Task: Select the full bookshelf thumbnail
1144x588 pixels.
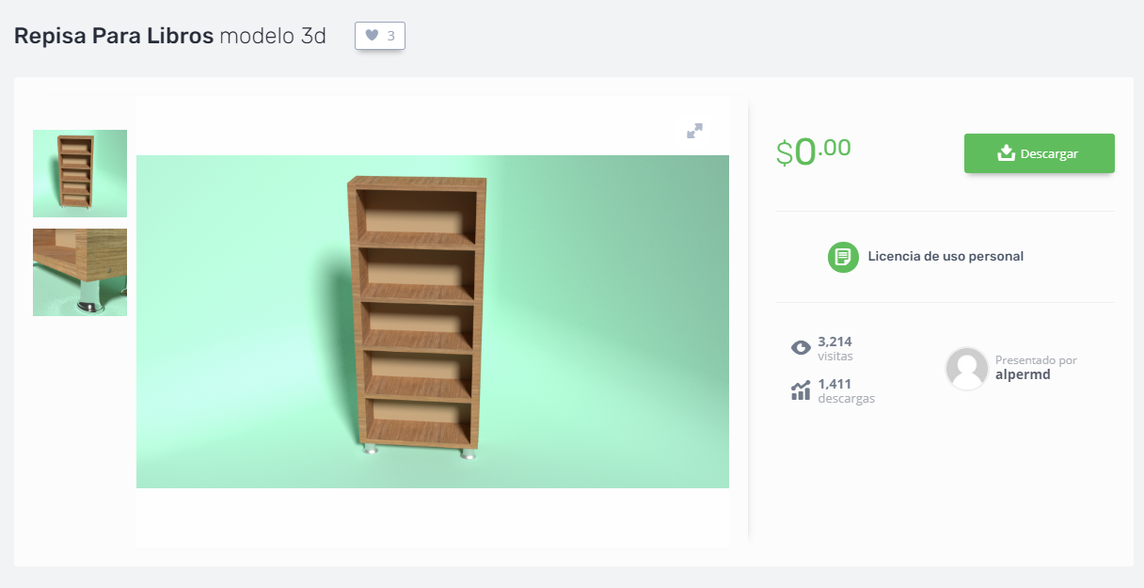Action: (x=80, y=173)
